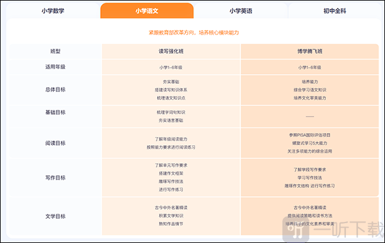Click the 文学目标 row label
385x243 pixels.
pos(55,216)
